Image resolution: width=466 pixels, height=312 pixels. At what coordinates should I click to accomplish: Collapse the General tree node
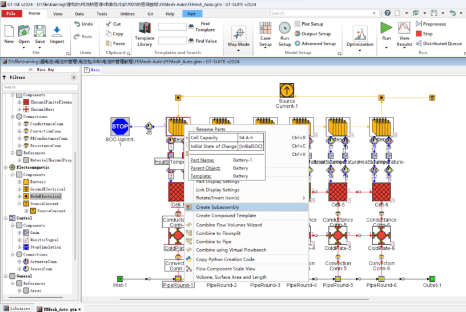pos(5,276)
